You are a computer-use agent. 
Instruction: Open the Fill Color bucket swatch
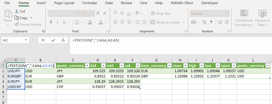90,22
